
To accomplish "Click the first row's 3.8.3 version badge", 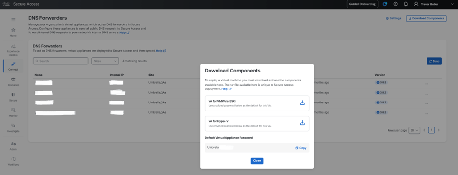I will coord(381,82).
